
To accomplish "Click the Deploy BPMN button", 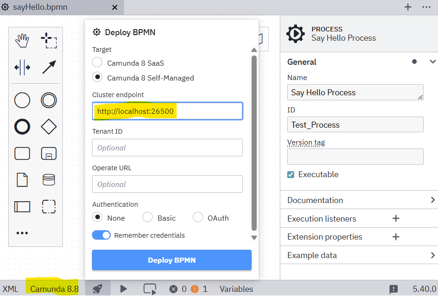I will 172,260.
